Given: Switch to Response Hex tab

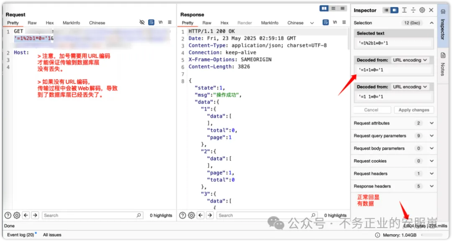Looking at the screenshot, I should (x=224, y=23).
